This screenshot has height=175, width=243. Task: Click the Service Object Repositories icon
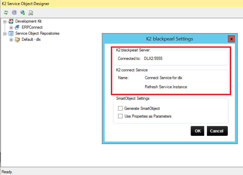(x=11, y=33)
